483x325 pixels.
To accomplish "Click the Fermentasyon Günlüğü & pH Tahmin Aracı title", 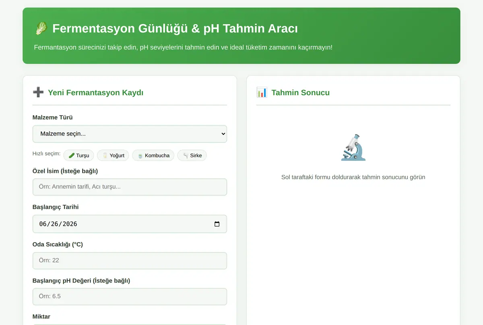I will (x=175, y=28).
